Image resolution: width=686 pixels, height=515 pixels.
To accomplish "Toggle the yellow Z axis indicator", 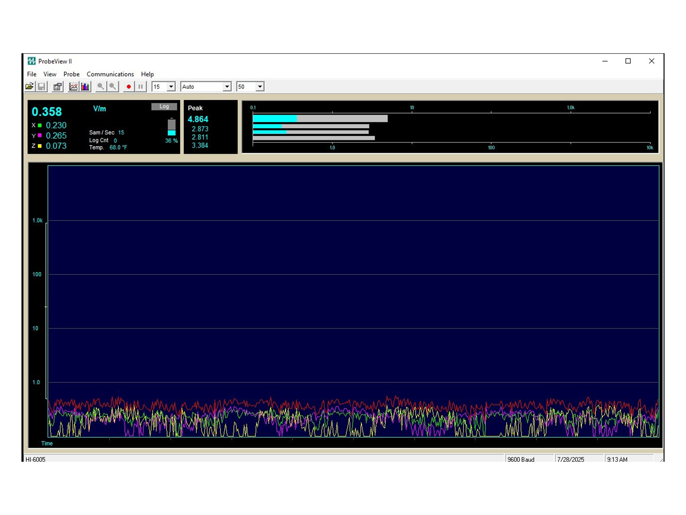I will [40, 146].
